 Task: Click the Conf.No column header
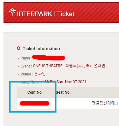coord(34,92)
